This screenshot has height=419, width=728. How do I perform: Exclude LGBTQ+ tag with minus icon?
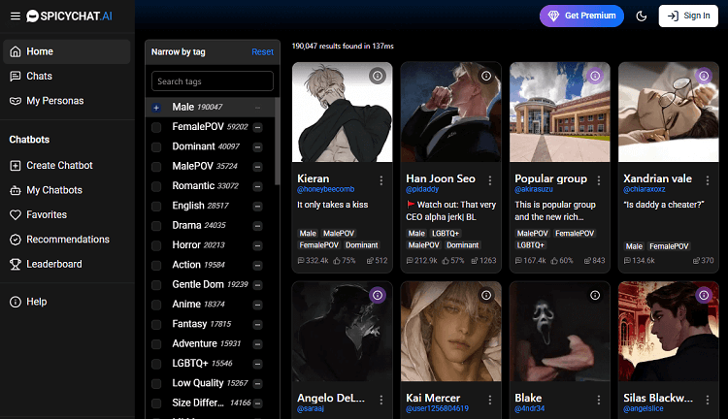(x=257, y=364)
